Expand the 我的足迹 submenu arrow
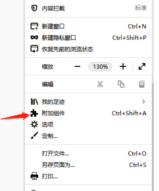Viewport: 159px width, 191px height. tap(143, 101)
